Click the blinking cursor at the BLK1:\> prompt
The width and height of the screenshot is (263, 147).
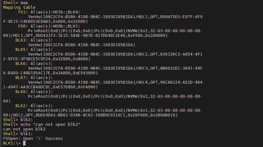(24, 143)
